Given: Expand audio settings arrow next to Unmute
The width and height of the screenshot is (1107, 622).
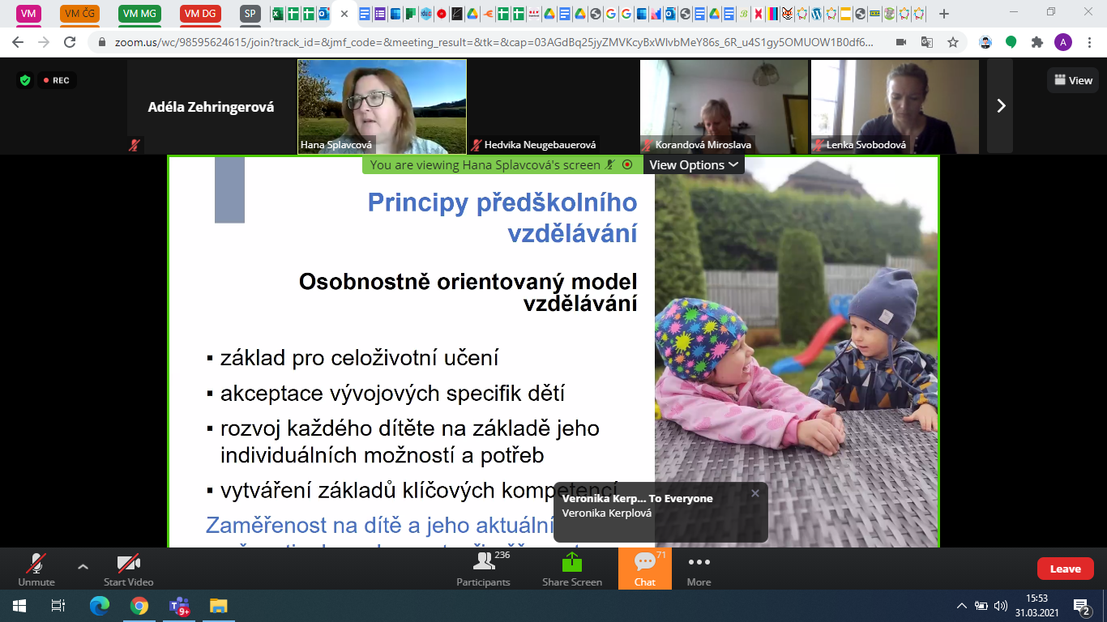Looking at the screenshot, I should (83, 566).
